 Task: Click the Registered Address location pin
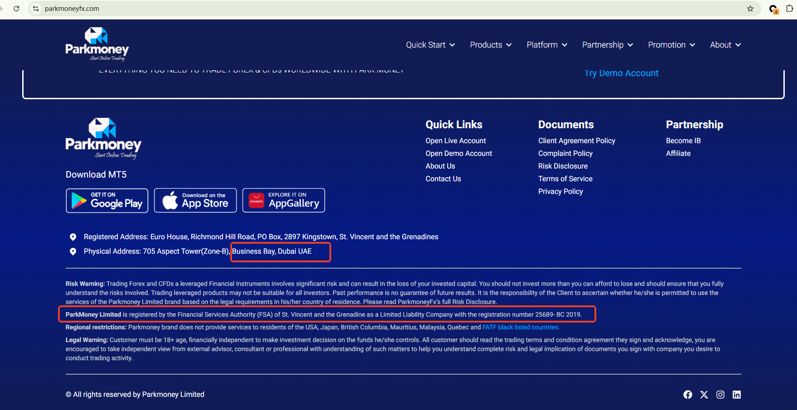click(73, 237)
